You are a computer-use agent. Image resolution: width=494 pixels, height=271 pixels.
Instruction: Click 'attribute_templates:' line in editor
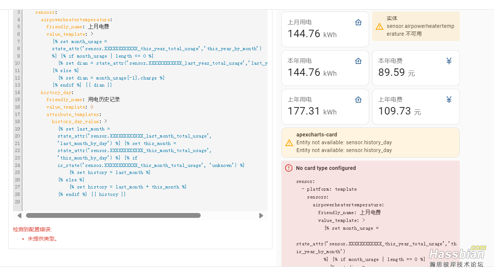pyautogui.click(x=74, y=114)
